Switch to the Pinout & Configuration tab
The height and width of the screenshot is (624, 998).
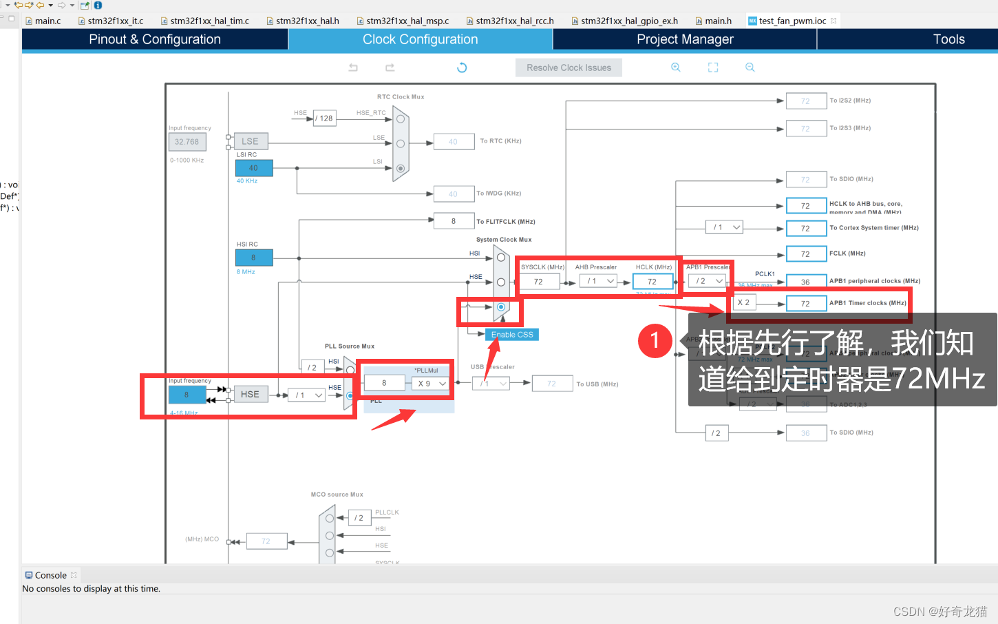(153, 39)
